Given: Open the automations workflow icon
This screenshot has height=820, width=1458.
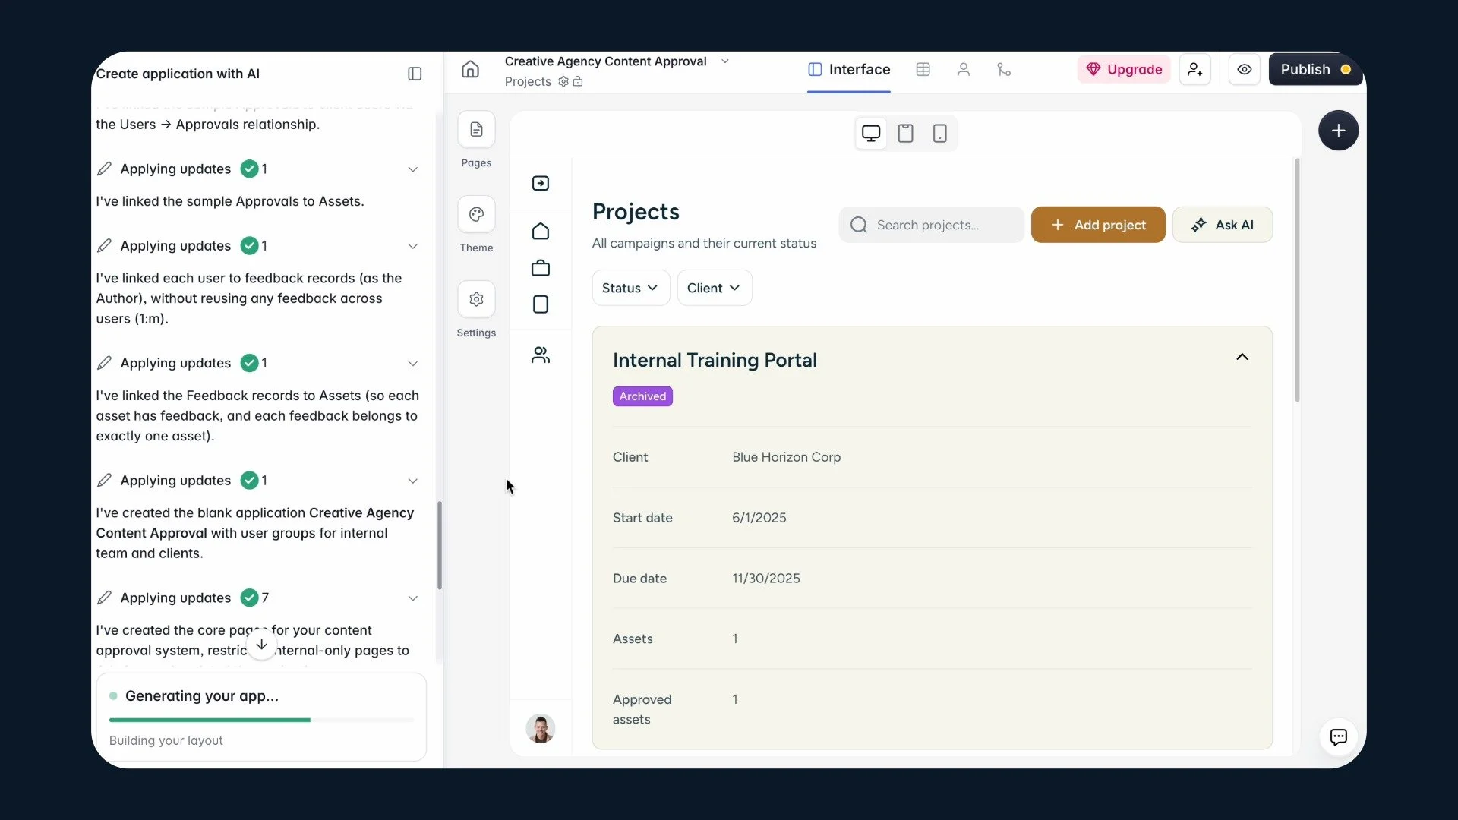Looking at the screenshot, I should click(1004, 70).
